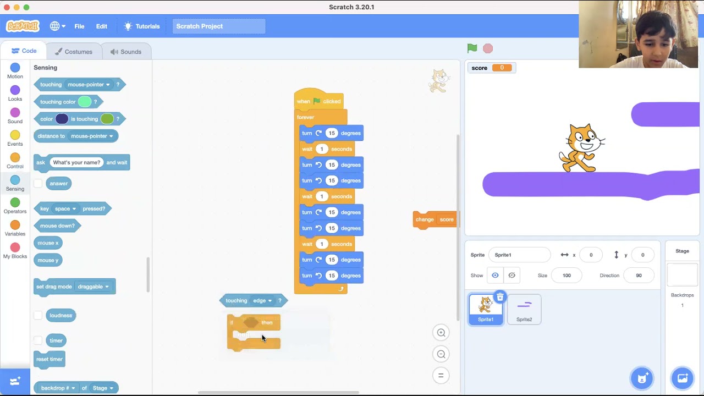704x396 pixels.
Task: Select the Sensing block category
Action: [15, 184]
